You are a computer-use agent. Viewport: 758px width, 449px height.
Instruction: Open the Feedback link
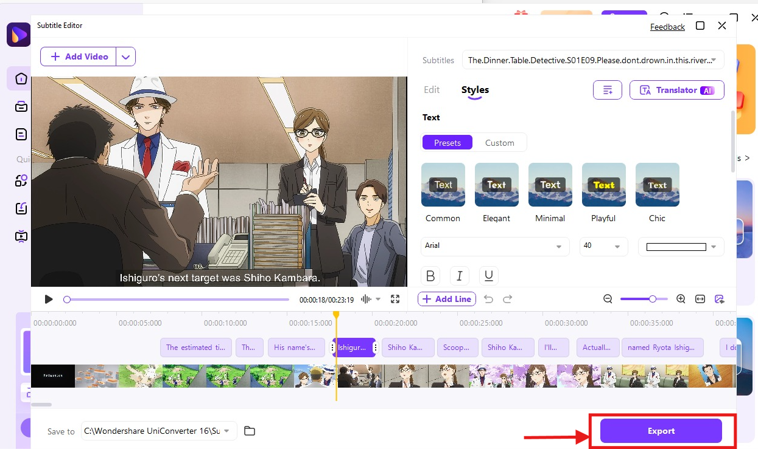coord(667,27)
